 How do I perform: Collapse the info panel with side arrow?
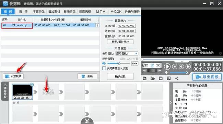(x=171, y=102)
